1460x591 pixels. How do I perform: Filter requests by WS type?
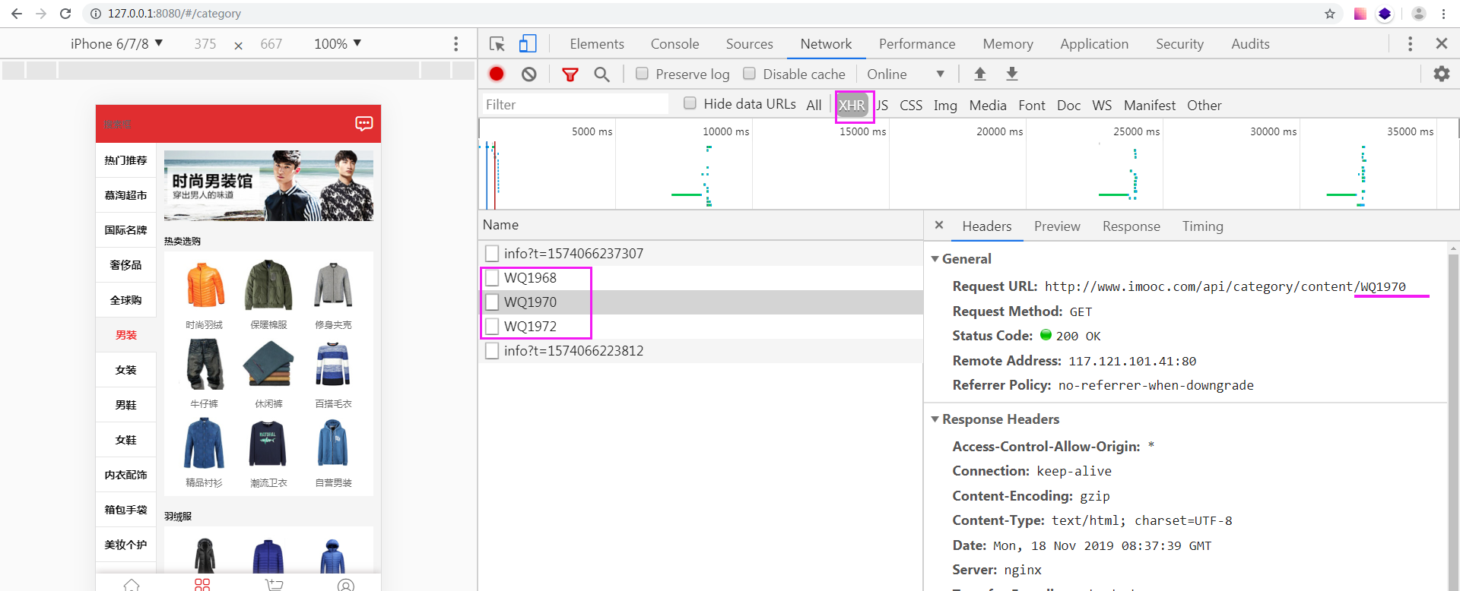click(1102, 106)
